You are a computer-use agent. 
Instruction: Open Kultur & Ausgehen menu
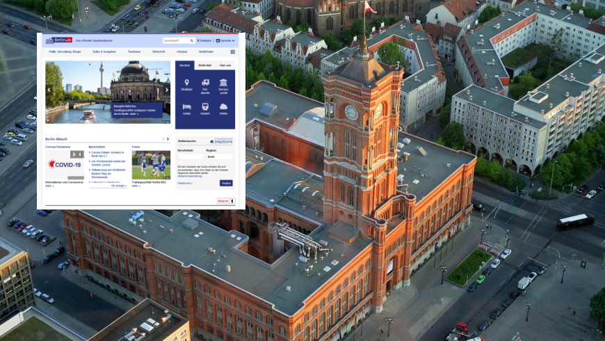(104, 51)
